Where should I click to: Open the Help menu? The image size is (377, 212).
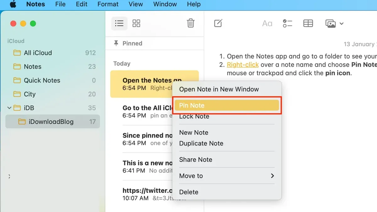point(194,4)
